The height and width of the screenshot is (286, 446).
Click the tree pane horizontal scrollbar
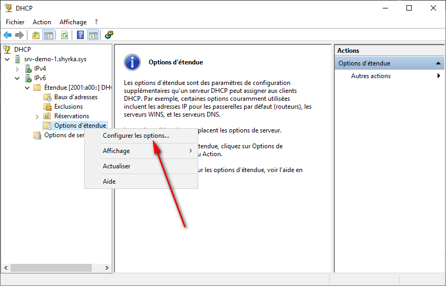pos(53,268)
